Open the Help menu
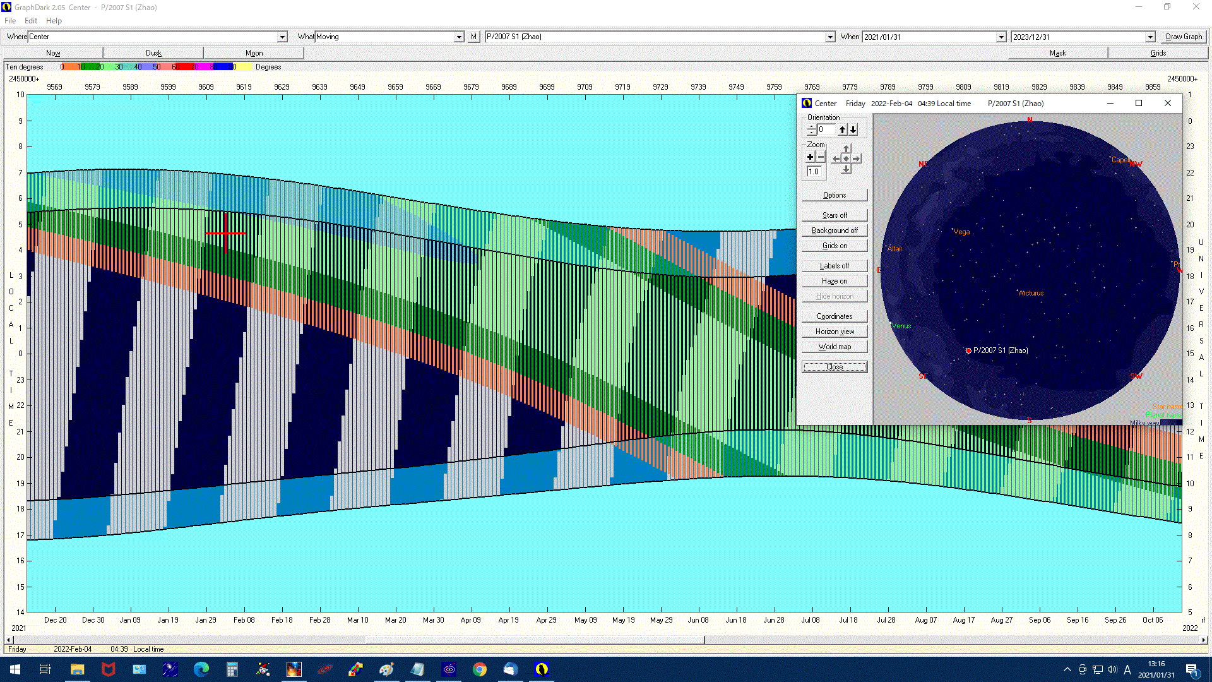1212x682 pixels. click(x=54, y=21)
